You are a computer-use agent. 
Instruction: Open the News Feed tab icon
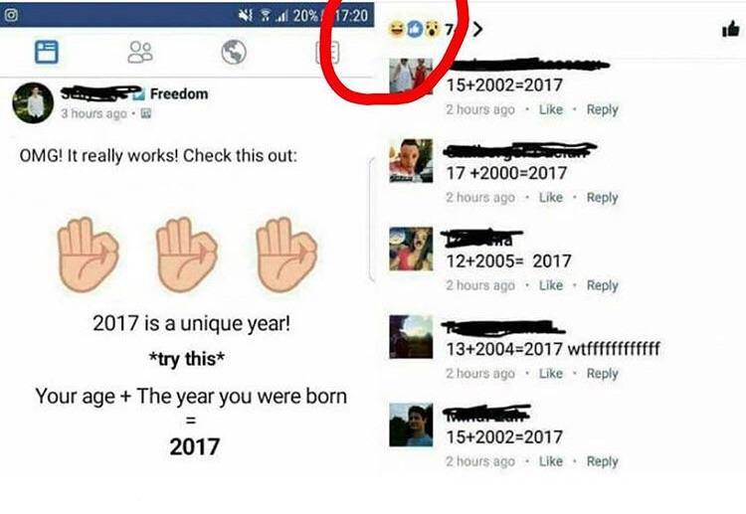pyautogui.click(x=47, y=52)
